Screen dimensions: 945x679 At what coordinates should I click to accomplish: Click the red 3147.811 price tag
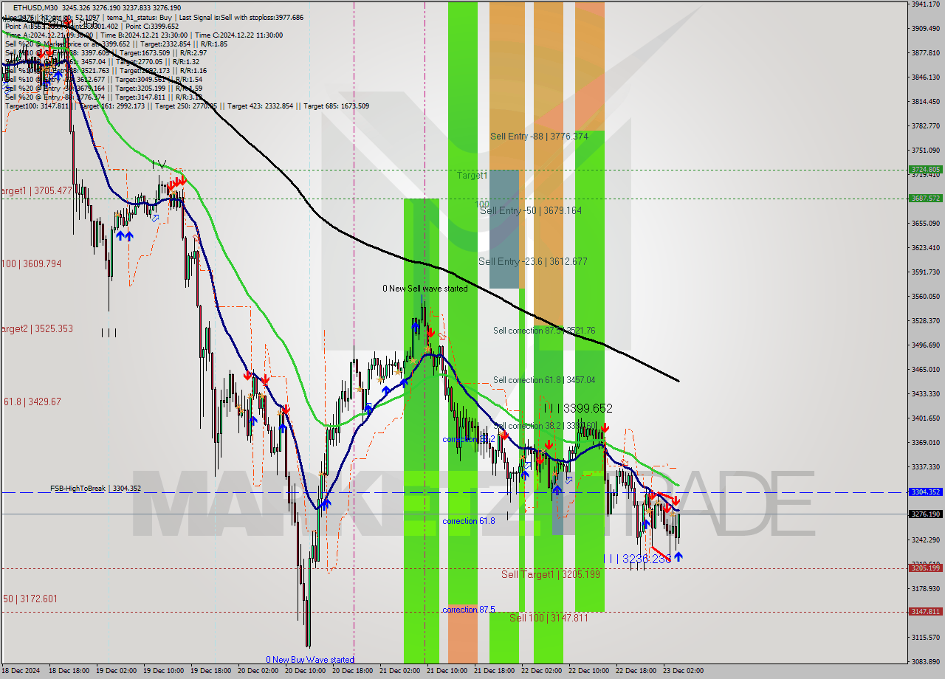click(926, 611)
